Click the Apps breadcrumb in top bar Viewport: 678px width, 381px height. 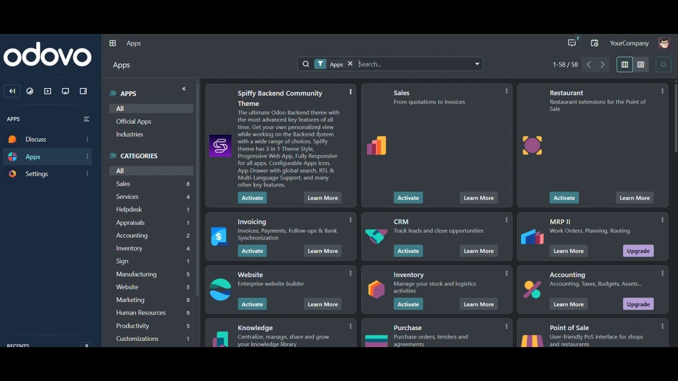click(134, 43)
